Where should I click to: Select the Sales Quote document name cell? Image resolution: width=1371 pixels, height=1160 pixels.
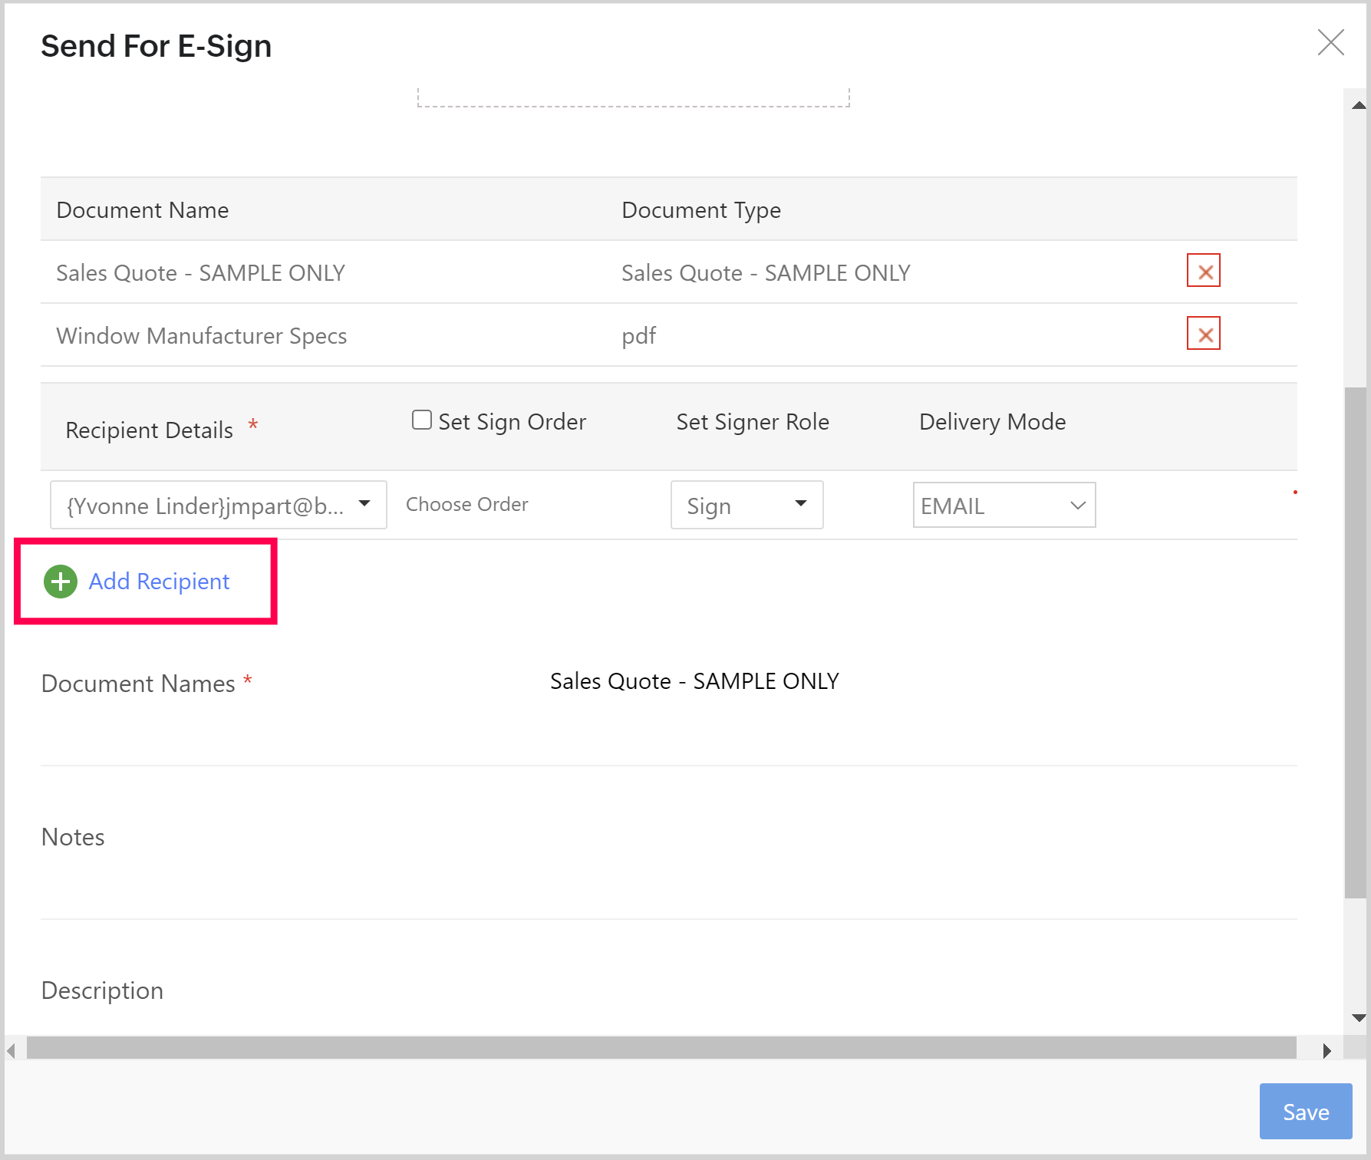click(x=200, y=273)
